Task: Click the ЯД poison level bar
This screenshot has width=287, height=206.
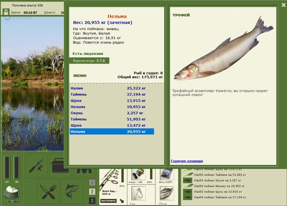Action: [17, 168]
